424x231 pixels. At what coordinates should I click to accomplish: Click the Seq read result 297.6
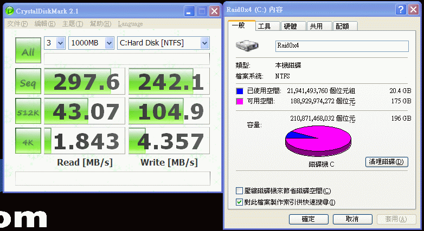coord(85,81)
